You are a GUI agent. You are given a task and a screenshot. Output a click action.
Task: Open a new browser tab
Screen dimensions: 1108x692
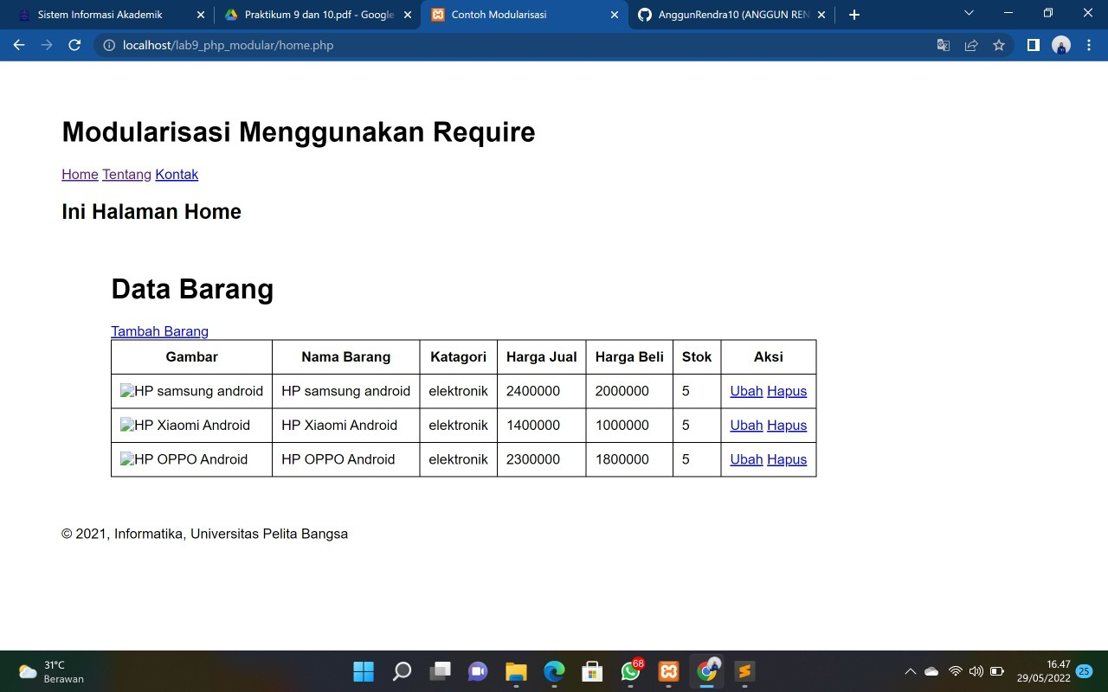click(854, 14)
